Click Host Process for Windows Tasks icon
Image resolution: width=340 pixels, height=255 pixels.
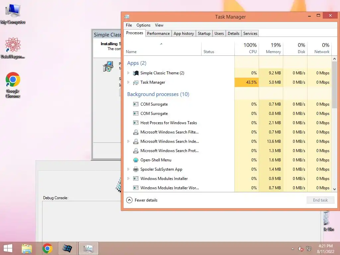[x=136, y=123]
